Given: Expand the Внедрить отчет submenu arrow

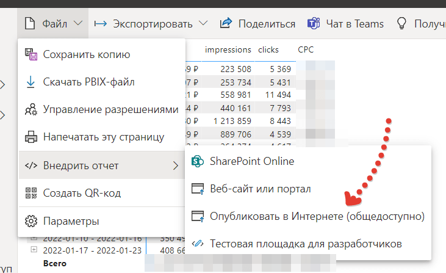Looking at the screenshot, I should (176, 166).
